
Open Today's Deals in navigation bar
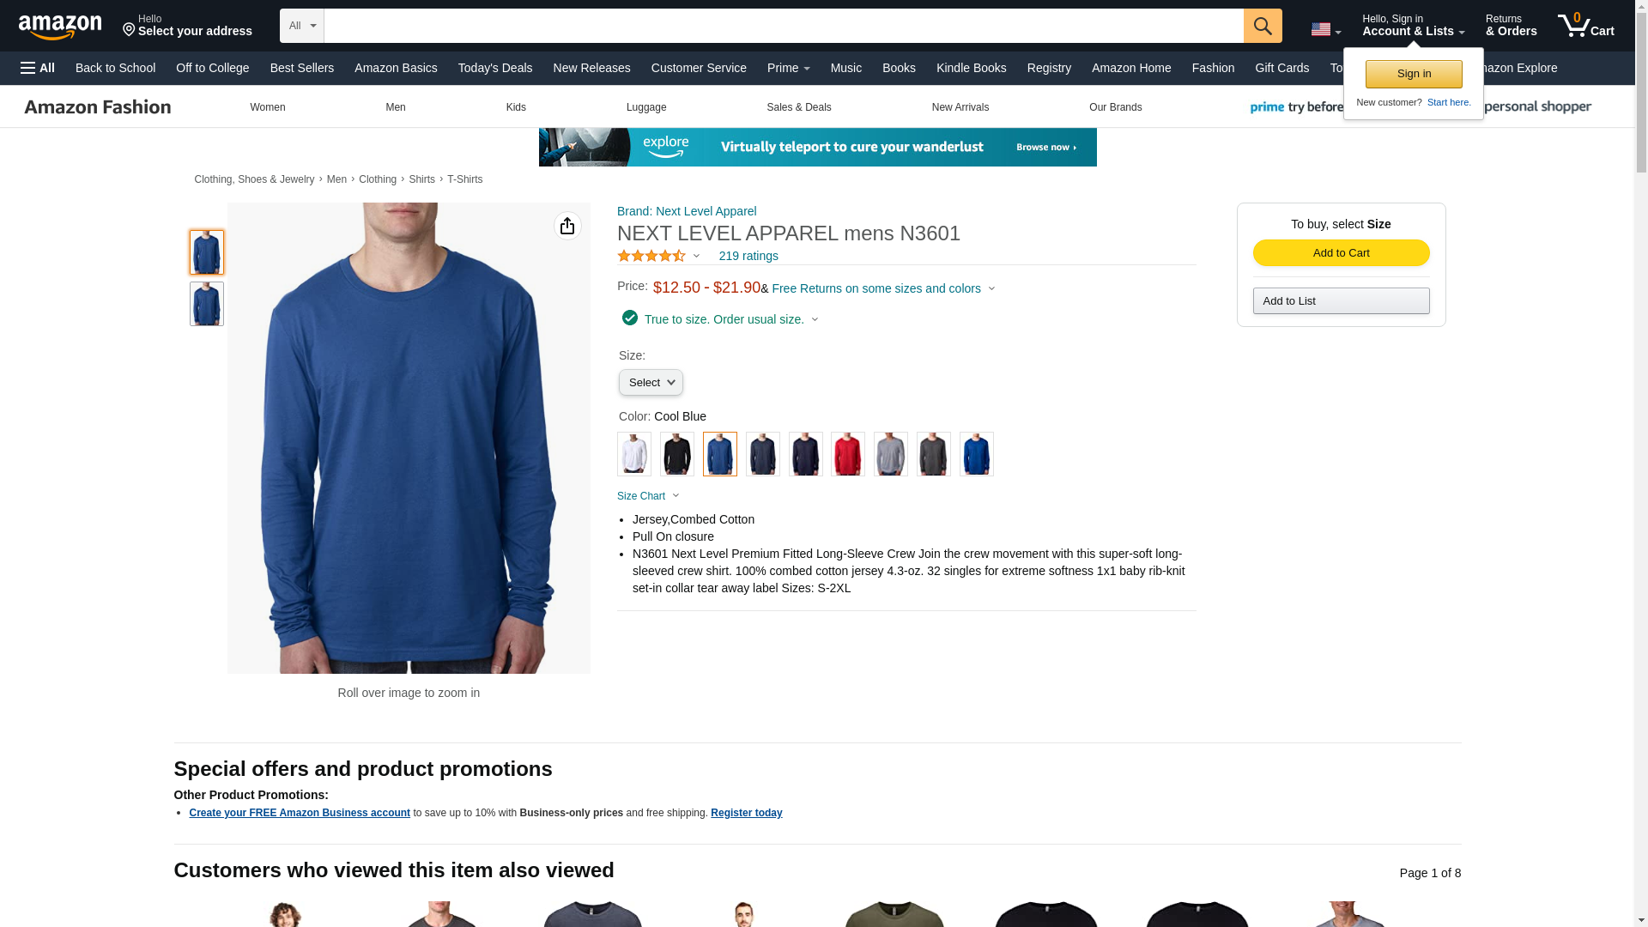pyautogui.click(x=495, y=68)
